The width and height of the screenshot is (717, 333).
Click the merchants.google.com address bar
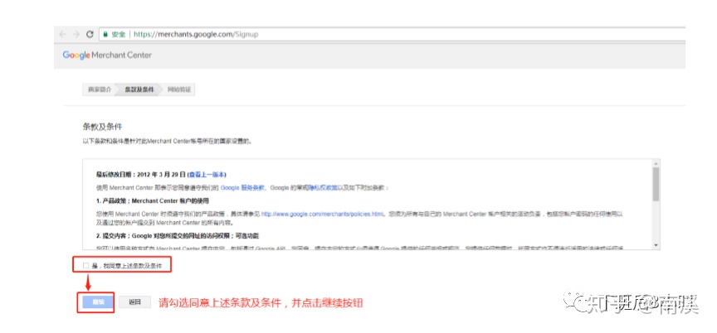pyautogui.click(x=393, y=34)
